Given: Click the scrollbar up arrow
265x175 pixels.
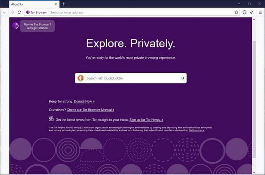Looking at the screenshot, I should pos(254,19).
